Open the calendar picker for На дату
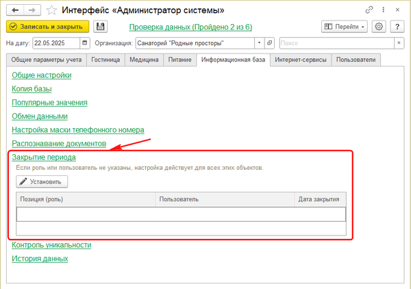 [85, 43]
